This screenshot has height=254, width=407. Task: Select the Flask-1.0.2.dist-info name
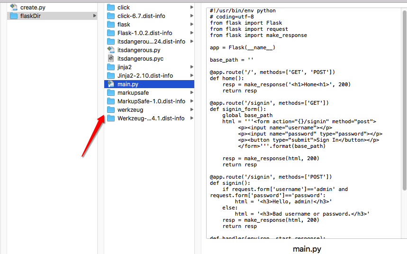(145, 33)
